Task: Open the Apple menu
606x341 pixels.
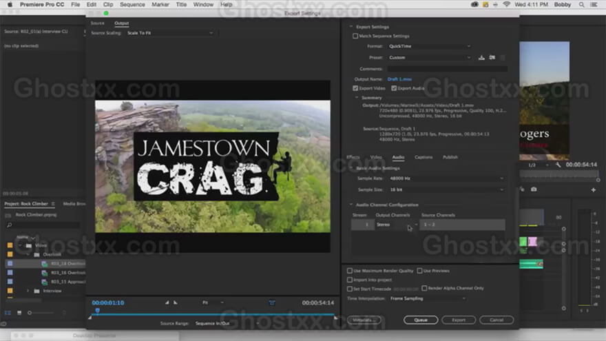Action: (x=9, y=5)
